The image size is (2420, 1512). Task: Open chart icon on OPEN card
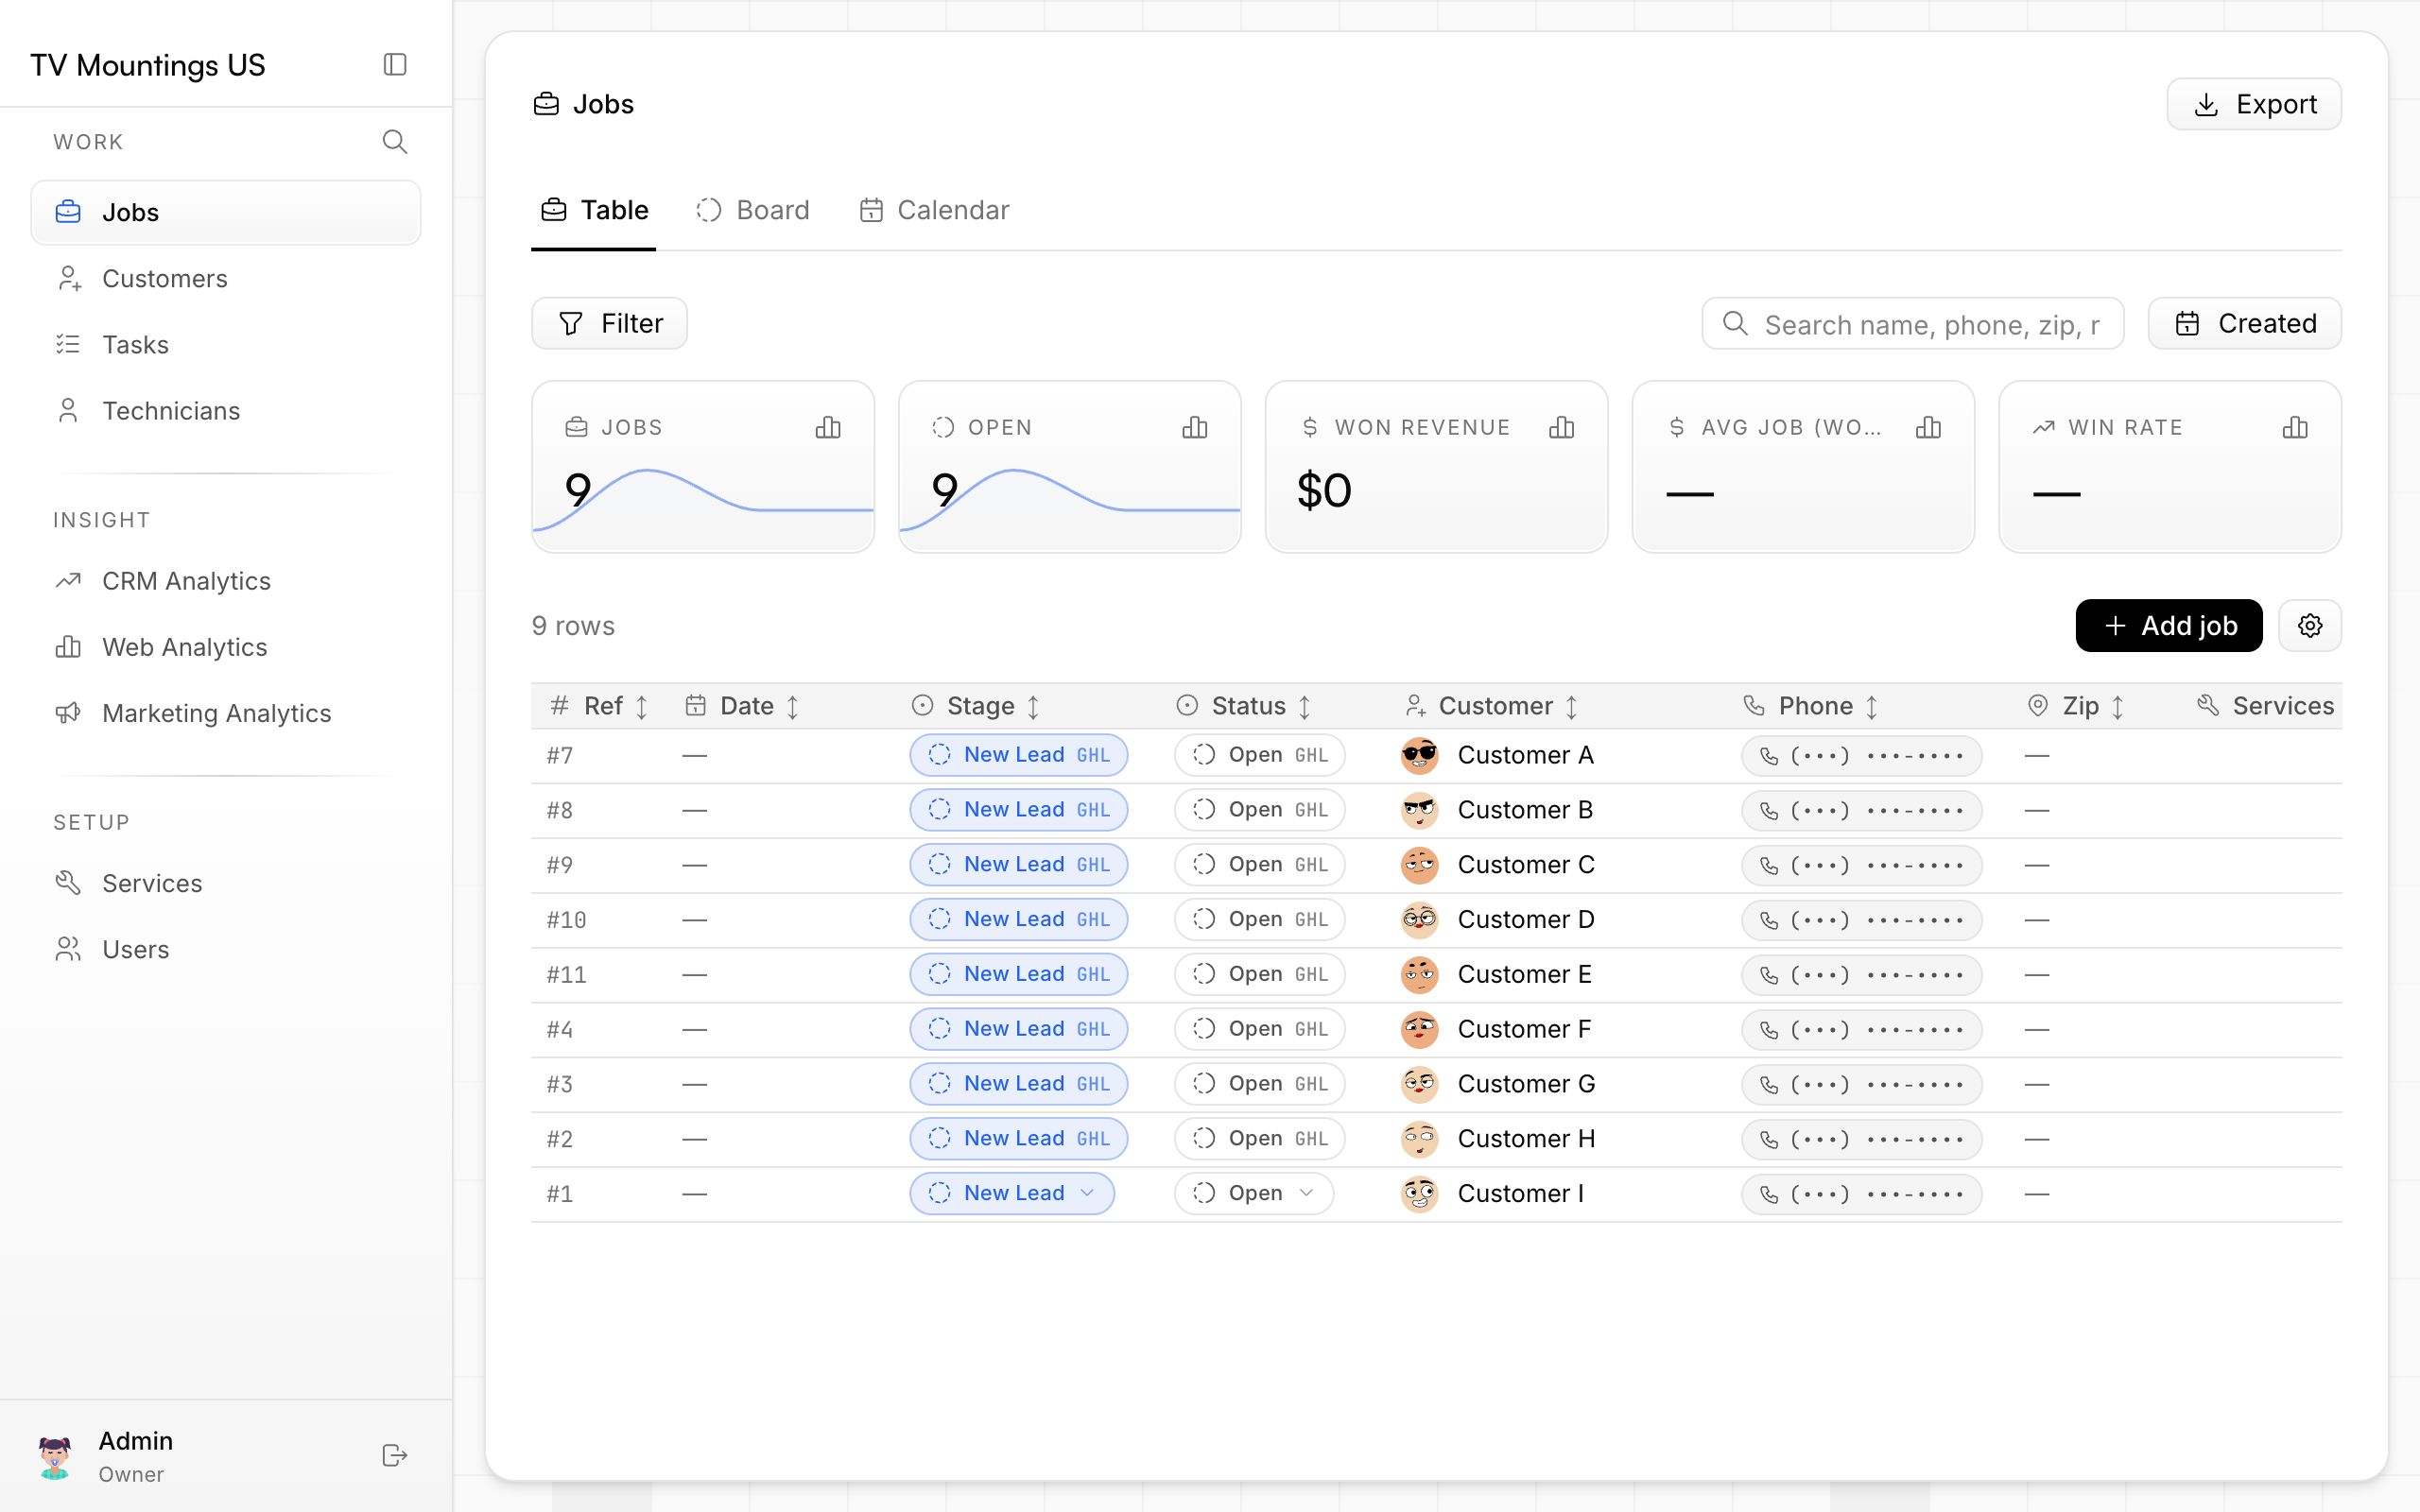pos(1195,428)
